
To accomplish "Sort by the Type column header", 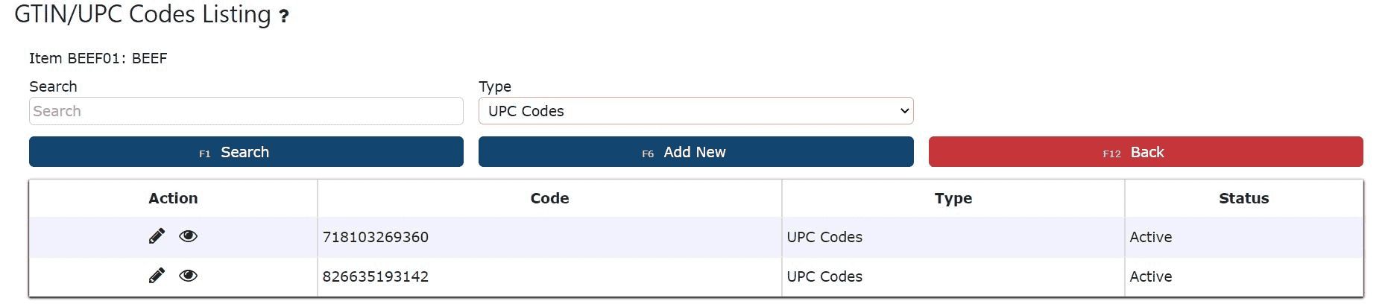I will (x=953, y=198).
